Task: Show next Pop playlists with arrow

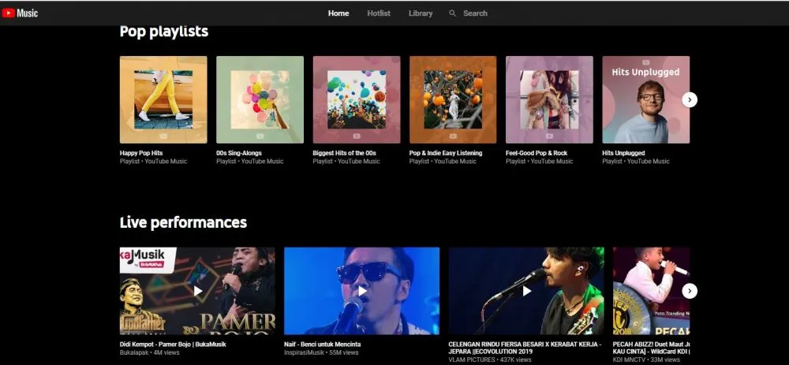Action: (690, 99)
